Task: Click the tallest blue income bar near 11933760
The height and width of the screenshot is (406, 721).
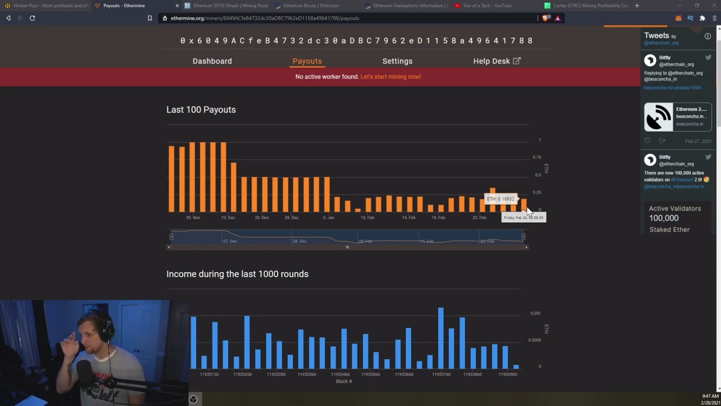Action: coord(440,338)
